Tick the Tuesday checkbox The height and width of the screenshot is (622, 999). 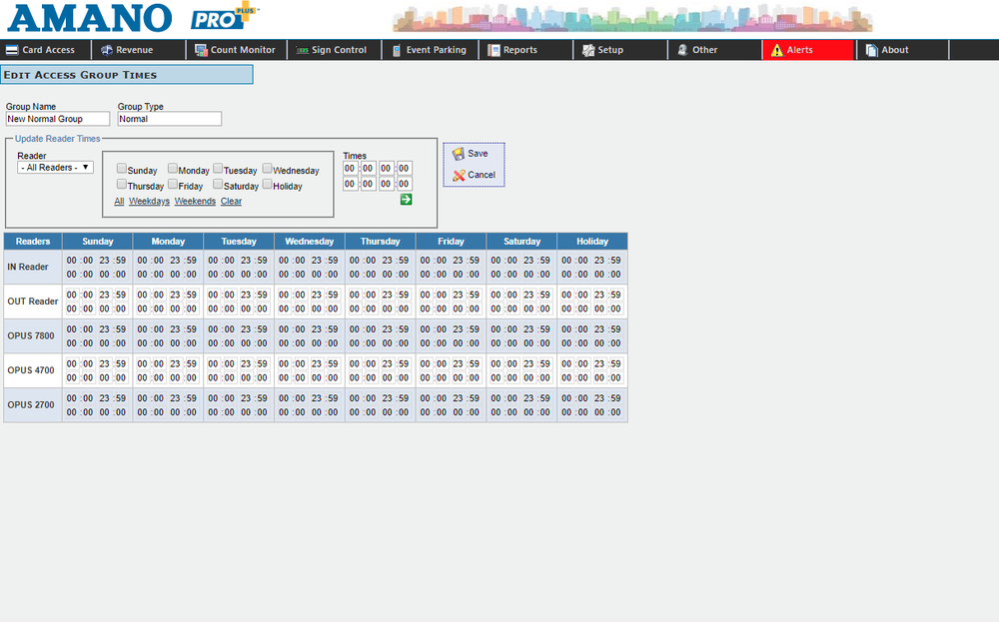(x=217, y=168)
